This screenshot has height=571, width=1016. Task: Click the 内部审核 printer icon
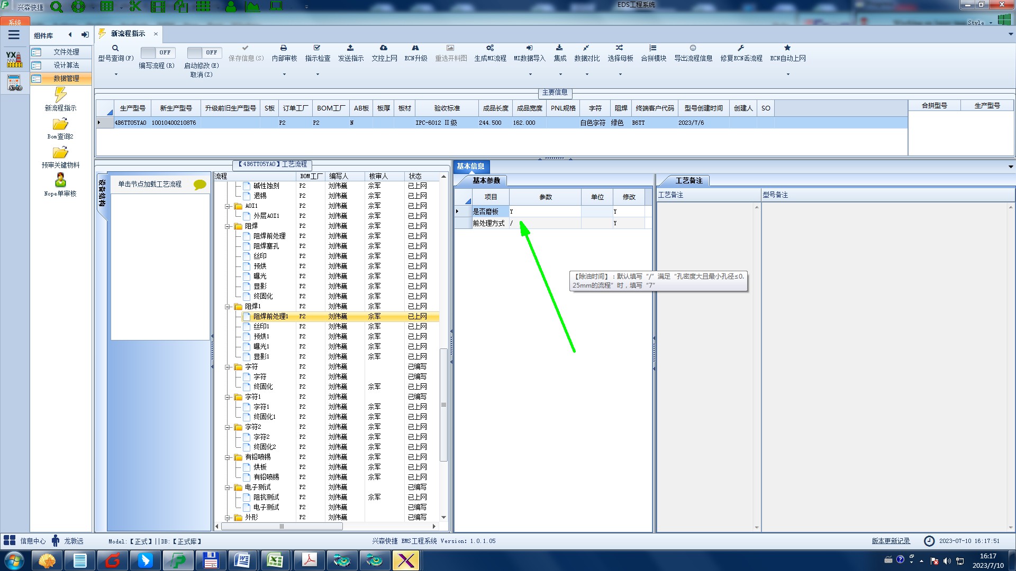coord(284,48)
